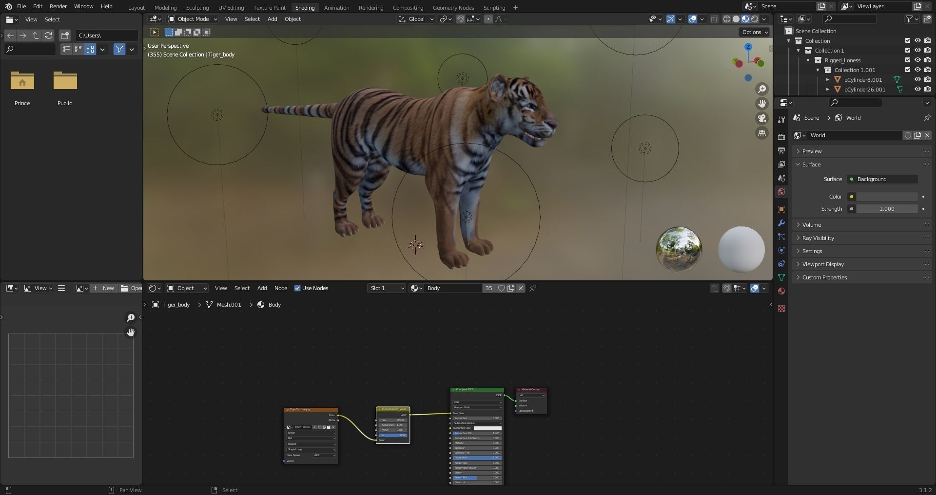Image resolution: width=936 pixels, height=495 pixels.
Task: Add a new workspace with plus button
Action: pyautogui.click(x=515, y=7)
